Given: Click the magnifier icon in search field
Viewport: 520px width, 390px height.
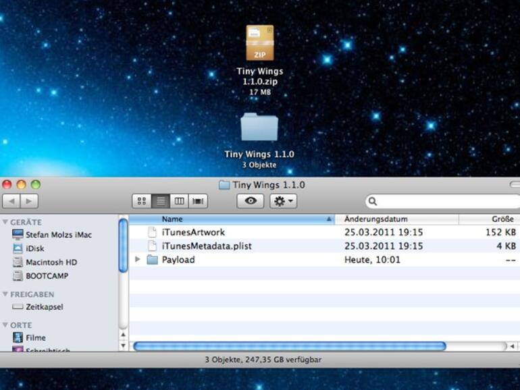Looking at the screenshot, I should click(372, 202).
